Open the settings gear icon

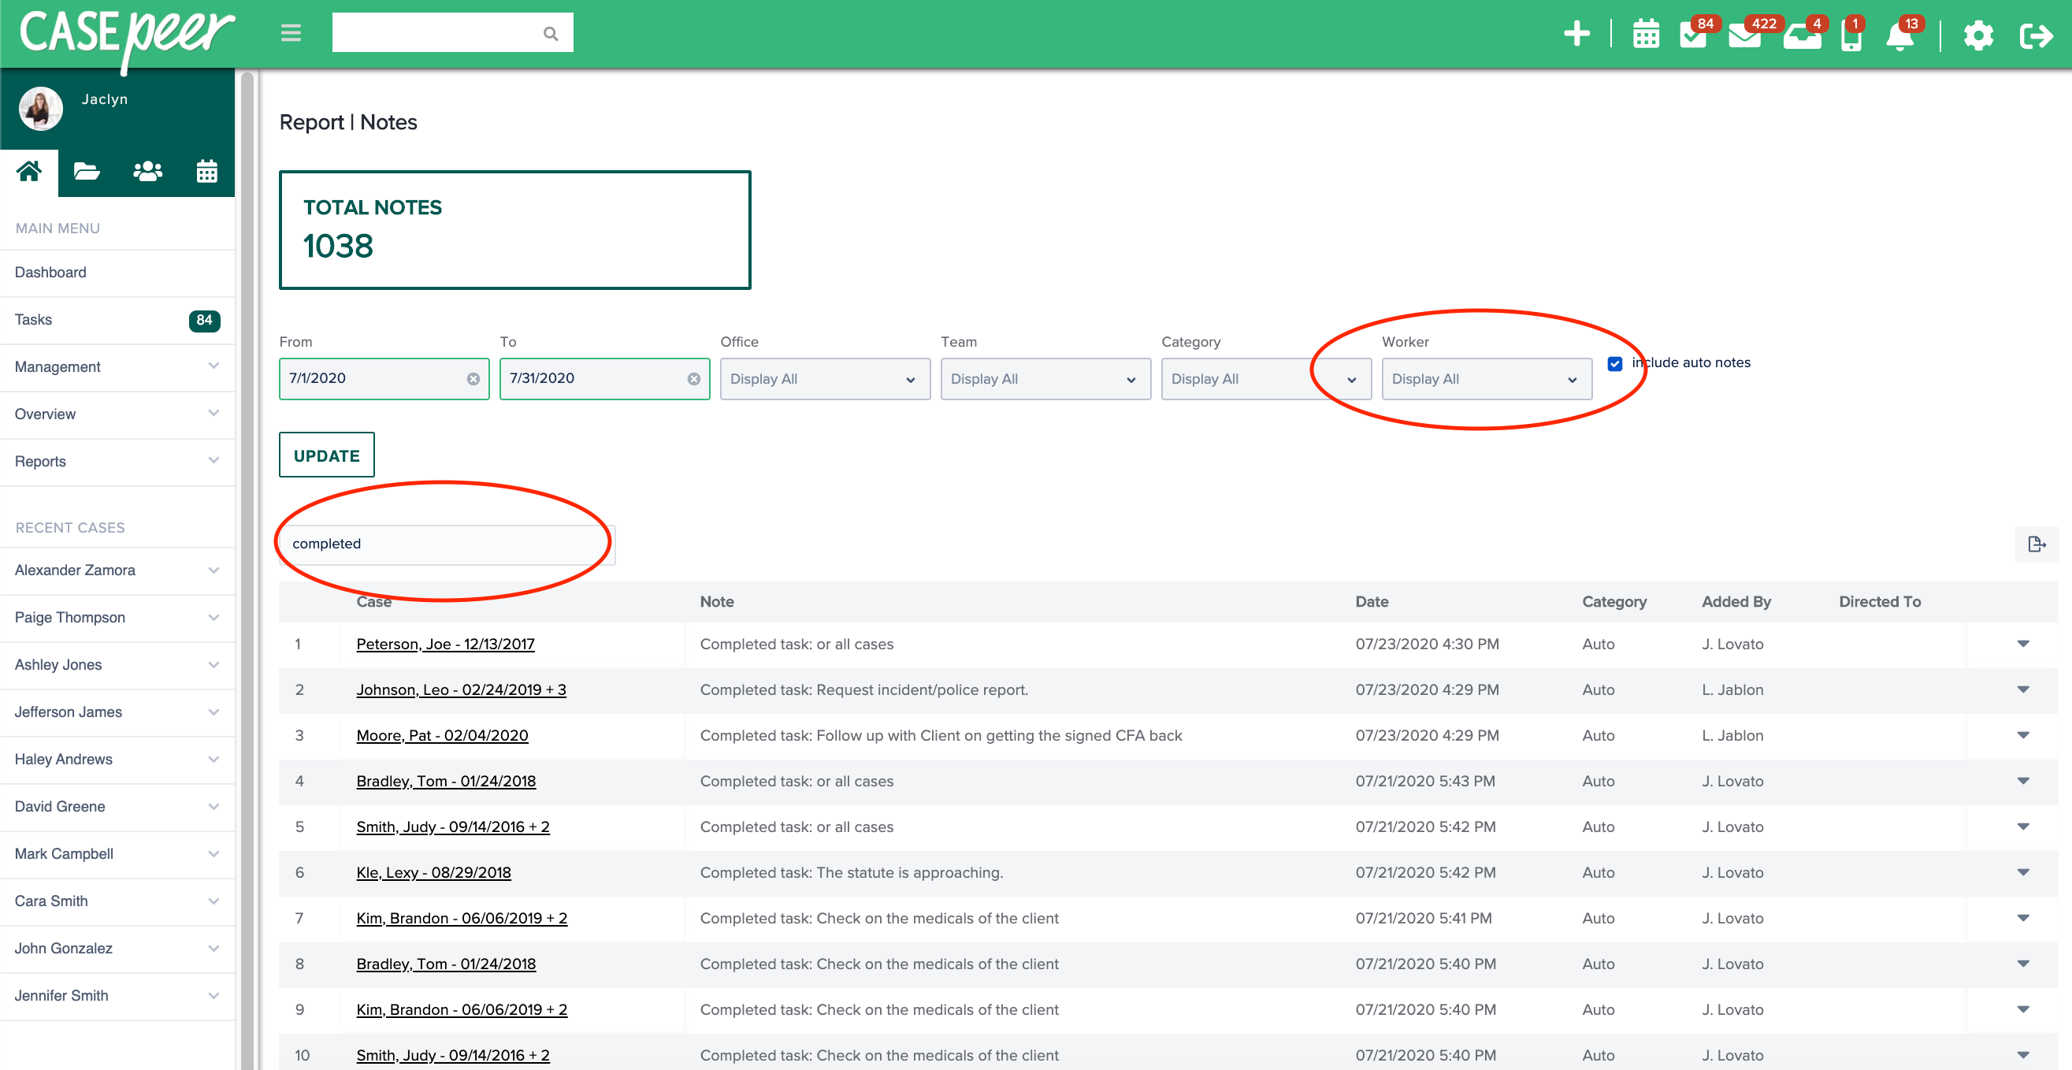[1978, 35]
